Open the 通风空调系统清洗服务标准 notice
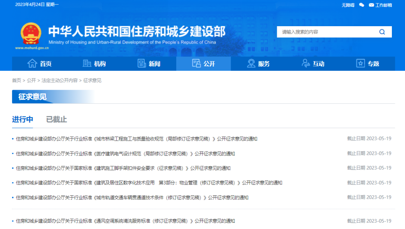 tap(126, 221)
